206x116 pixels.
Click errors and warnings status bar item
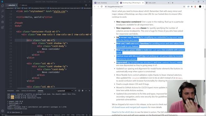point(4,115)
